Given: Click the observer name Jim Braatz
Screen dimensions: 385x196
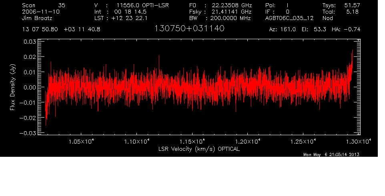Looking at the screenshot, I should point(37,18).
